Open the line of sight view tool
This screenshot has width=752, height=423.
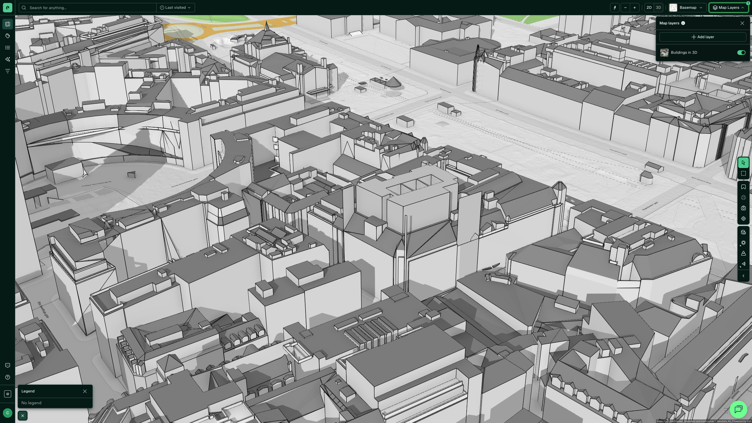(743, 264)
